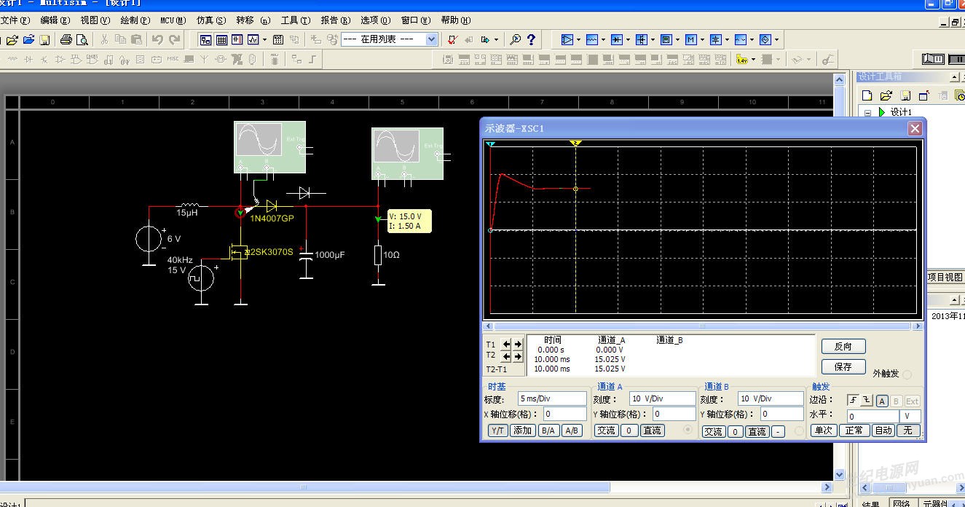
Task: Click the channel A scale field
Action: pyautogui.click(x=662, y=398)
